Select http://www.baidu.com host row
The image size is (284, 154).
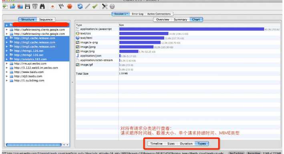pyautogui.click(x=37, y=72)
